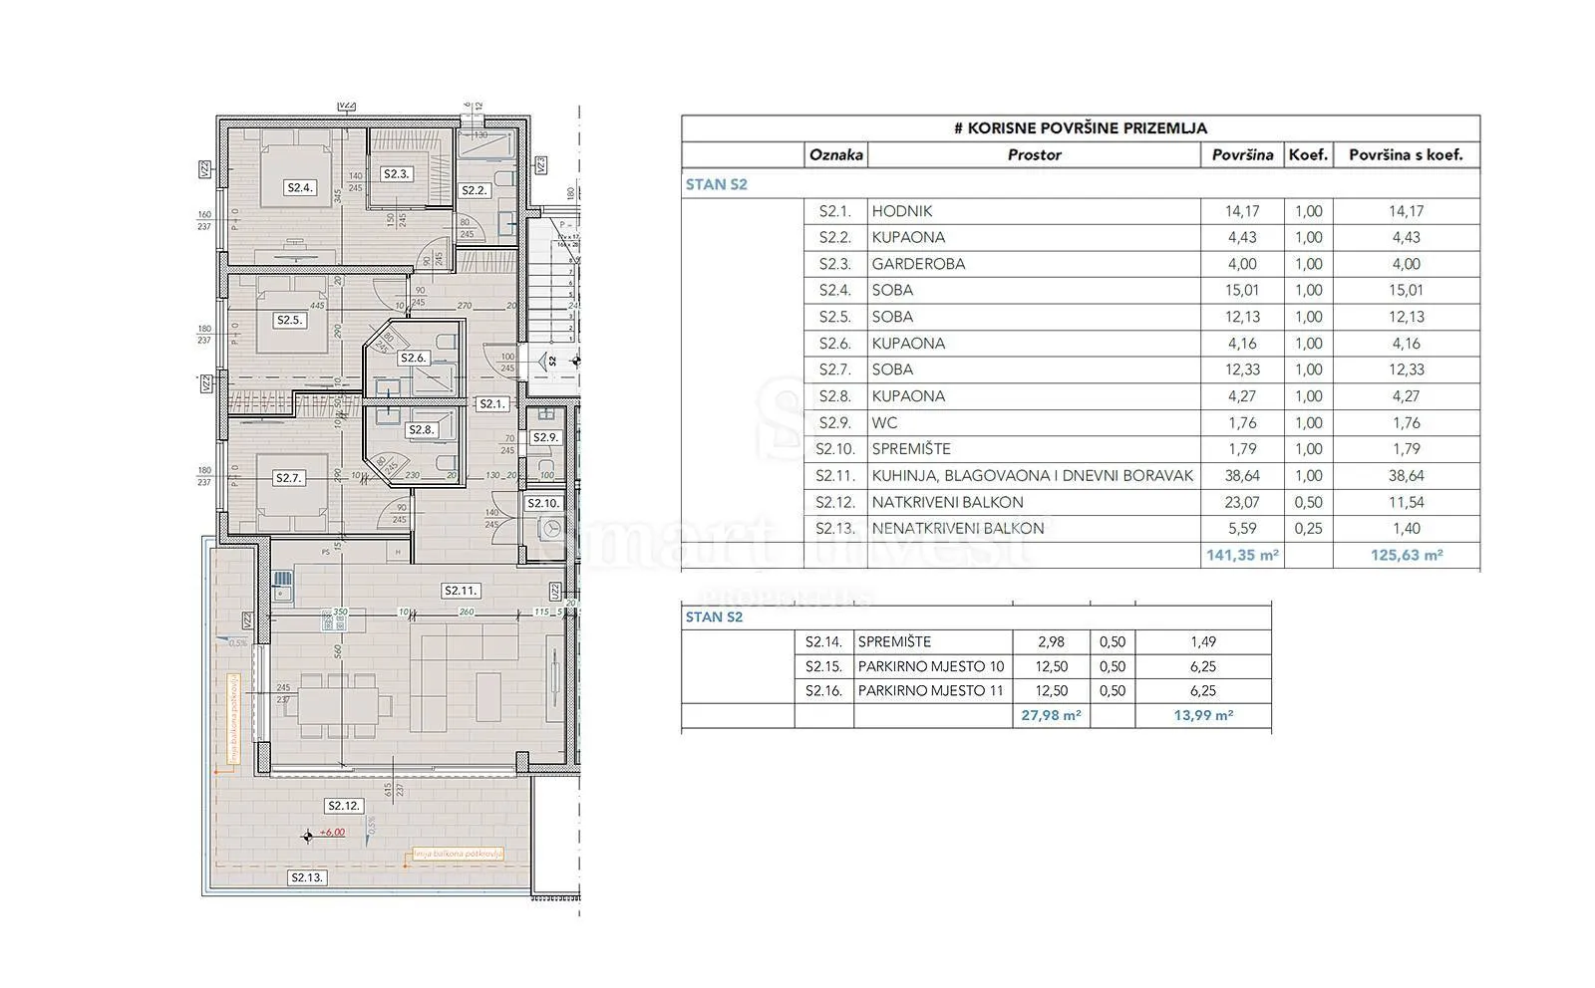Click balcony label 'S2.12.' on the plan
1595x988 pixels.
coord(344,806)
